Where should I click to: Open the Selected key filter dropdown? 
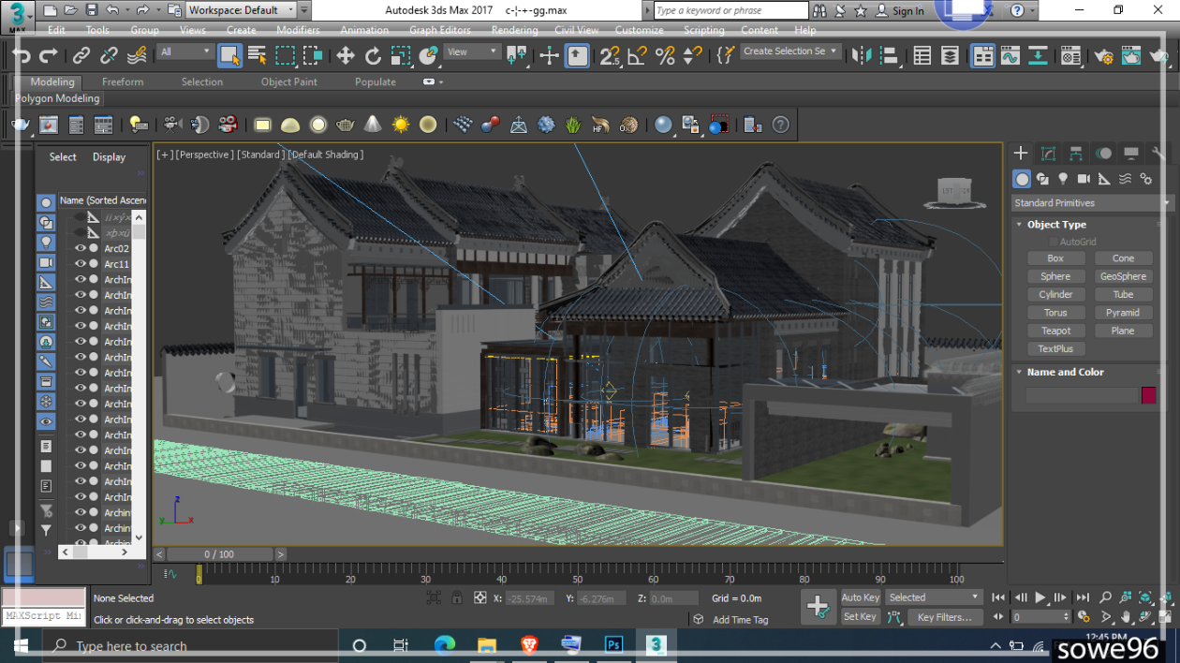tap(934, 597)
